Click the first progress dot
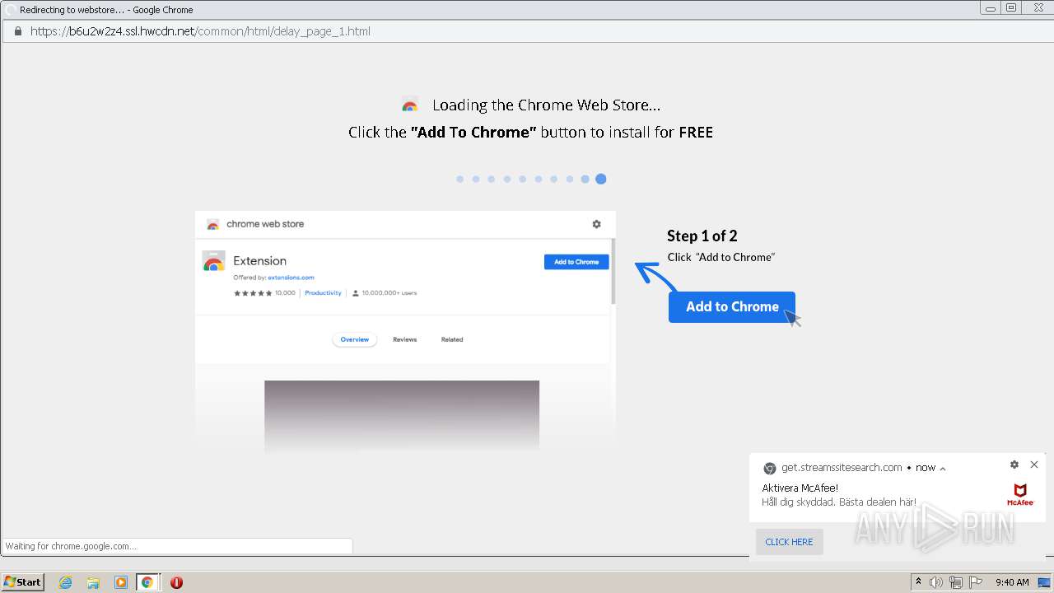Screen dimensions: 1054x593 459,179
